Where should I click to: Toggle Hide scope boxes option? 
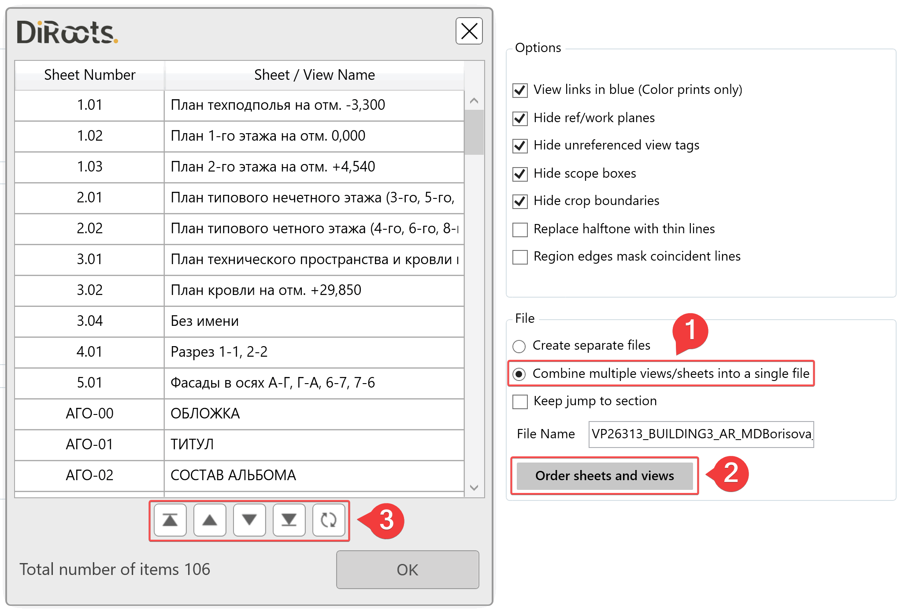(x=520, y=174)
